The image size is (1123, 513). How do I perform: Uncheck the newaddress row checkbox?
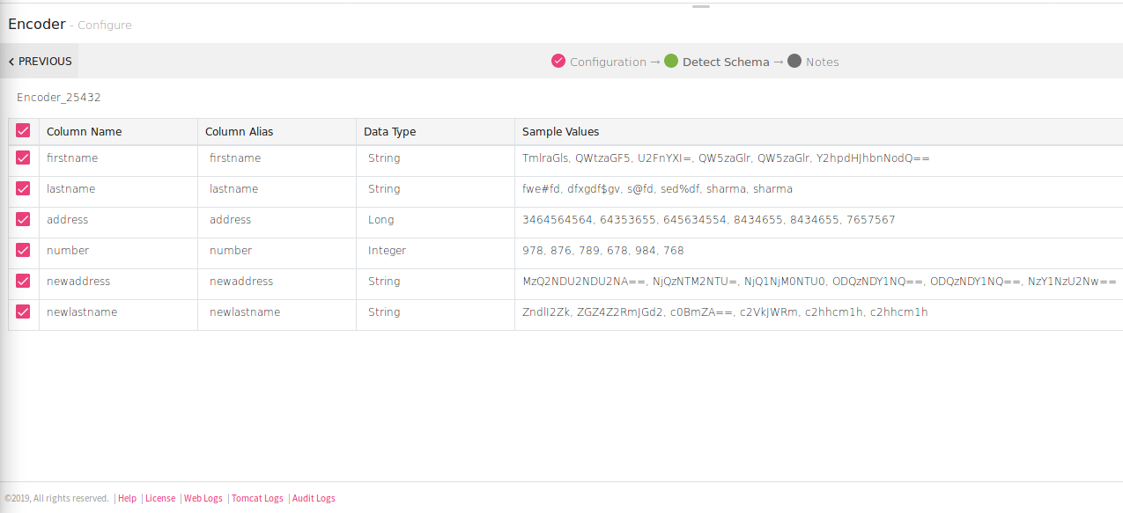coord(23,282)
